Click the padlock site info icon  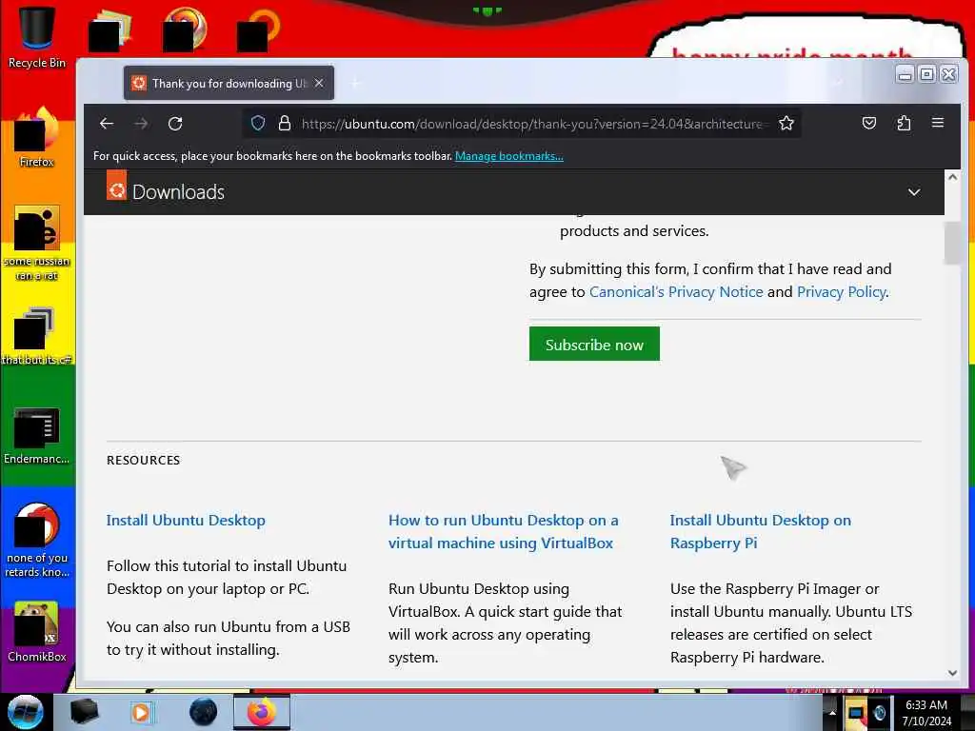tap(284, 123)
